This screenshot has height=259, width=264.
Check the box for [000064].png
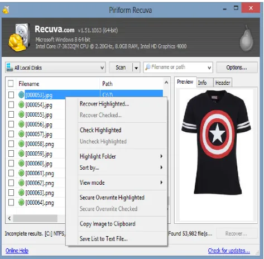(11, 202)
